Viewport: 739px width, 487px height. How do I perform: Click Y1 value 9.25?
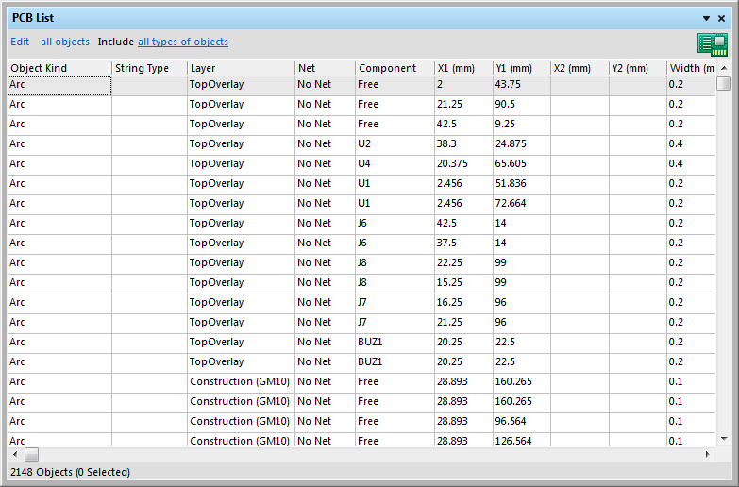coord(521,125)
